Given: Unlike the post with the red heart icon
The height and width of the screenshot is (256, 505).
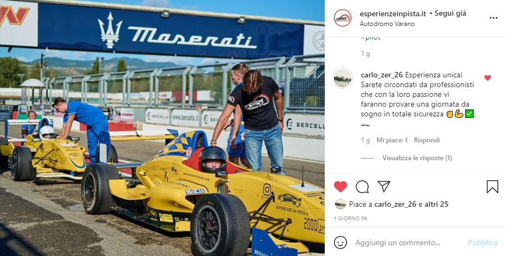Looking at the screenshot, I should point(340,187).
